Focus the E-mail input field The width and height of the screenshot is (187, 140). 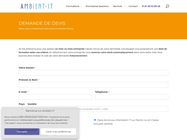(55, 97)
